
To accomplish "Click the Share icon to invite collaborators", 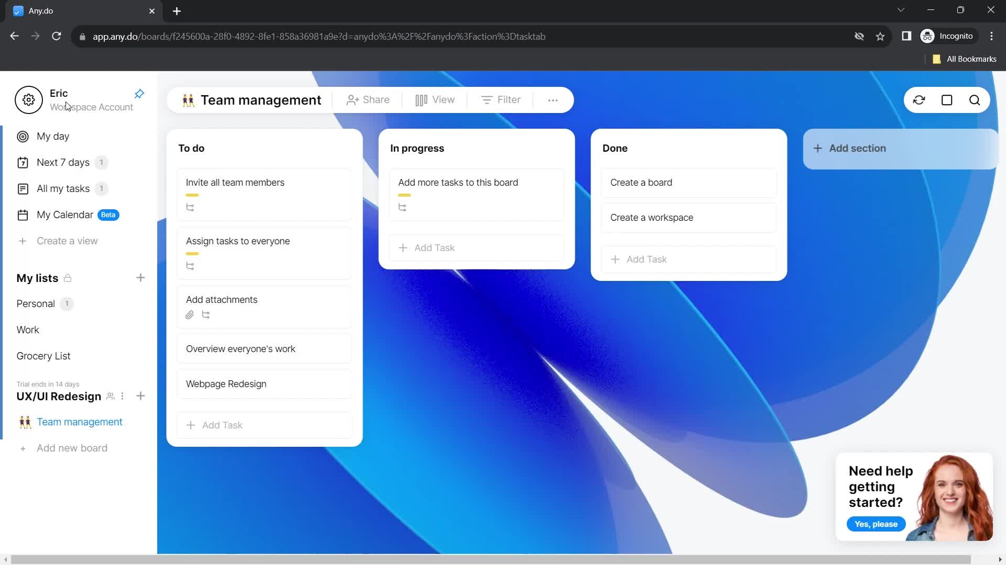I will (367, 100).
